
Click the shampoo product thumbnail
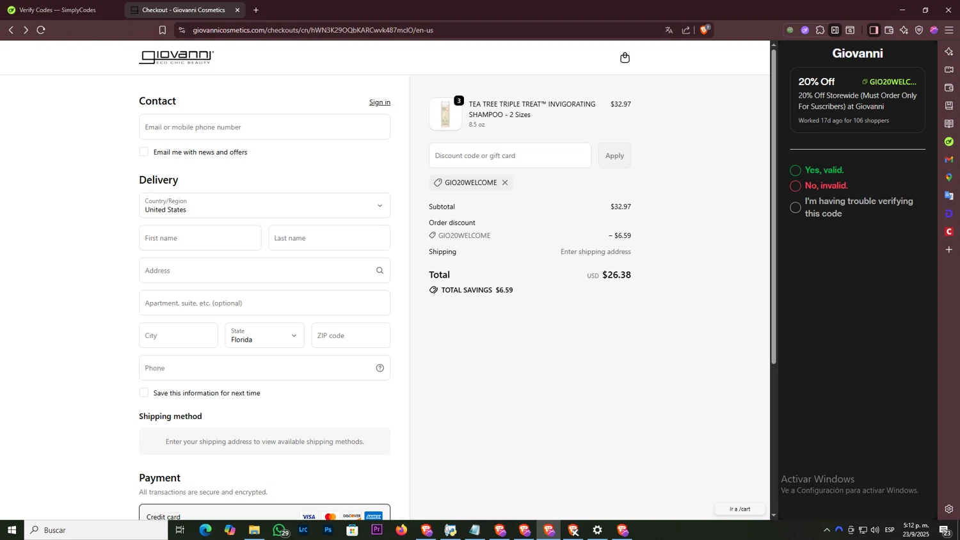point(445,114)
